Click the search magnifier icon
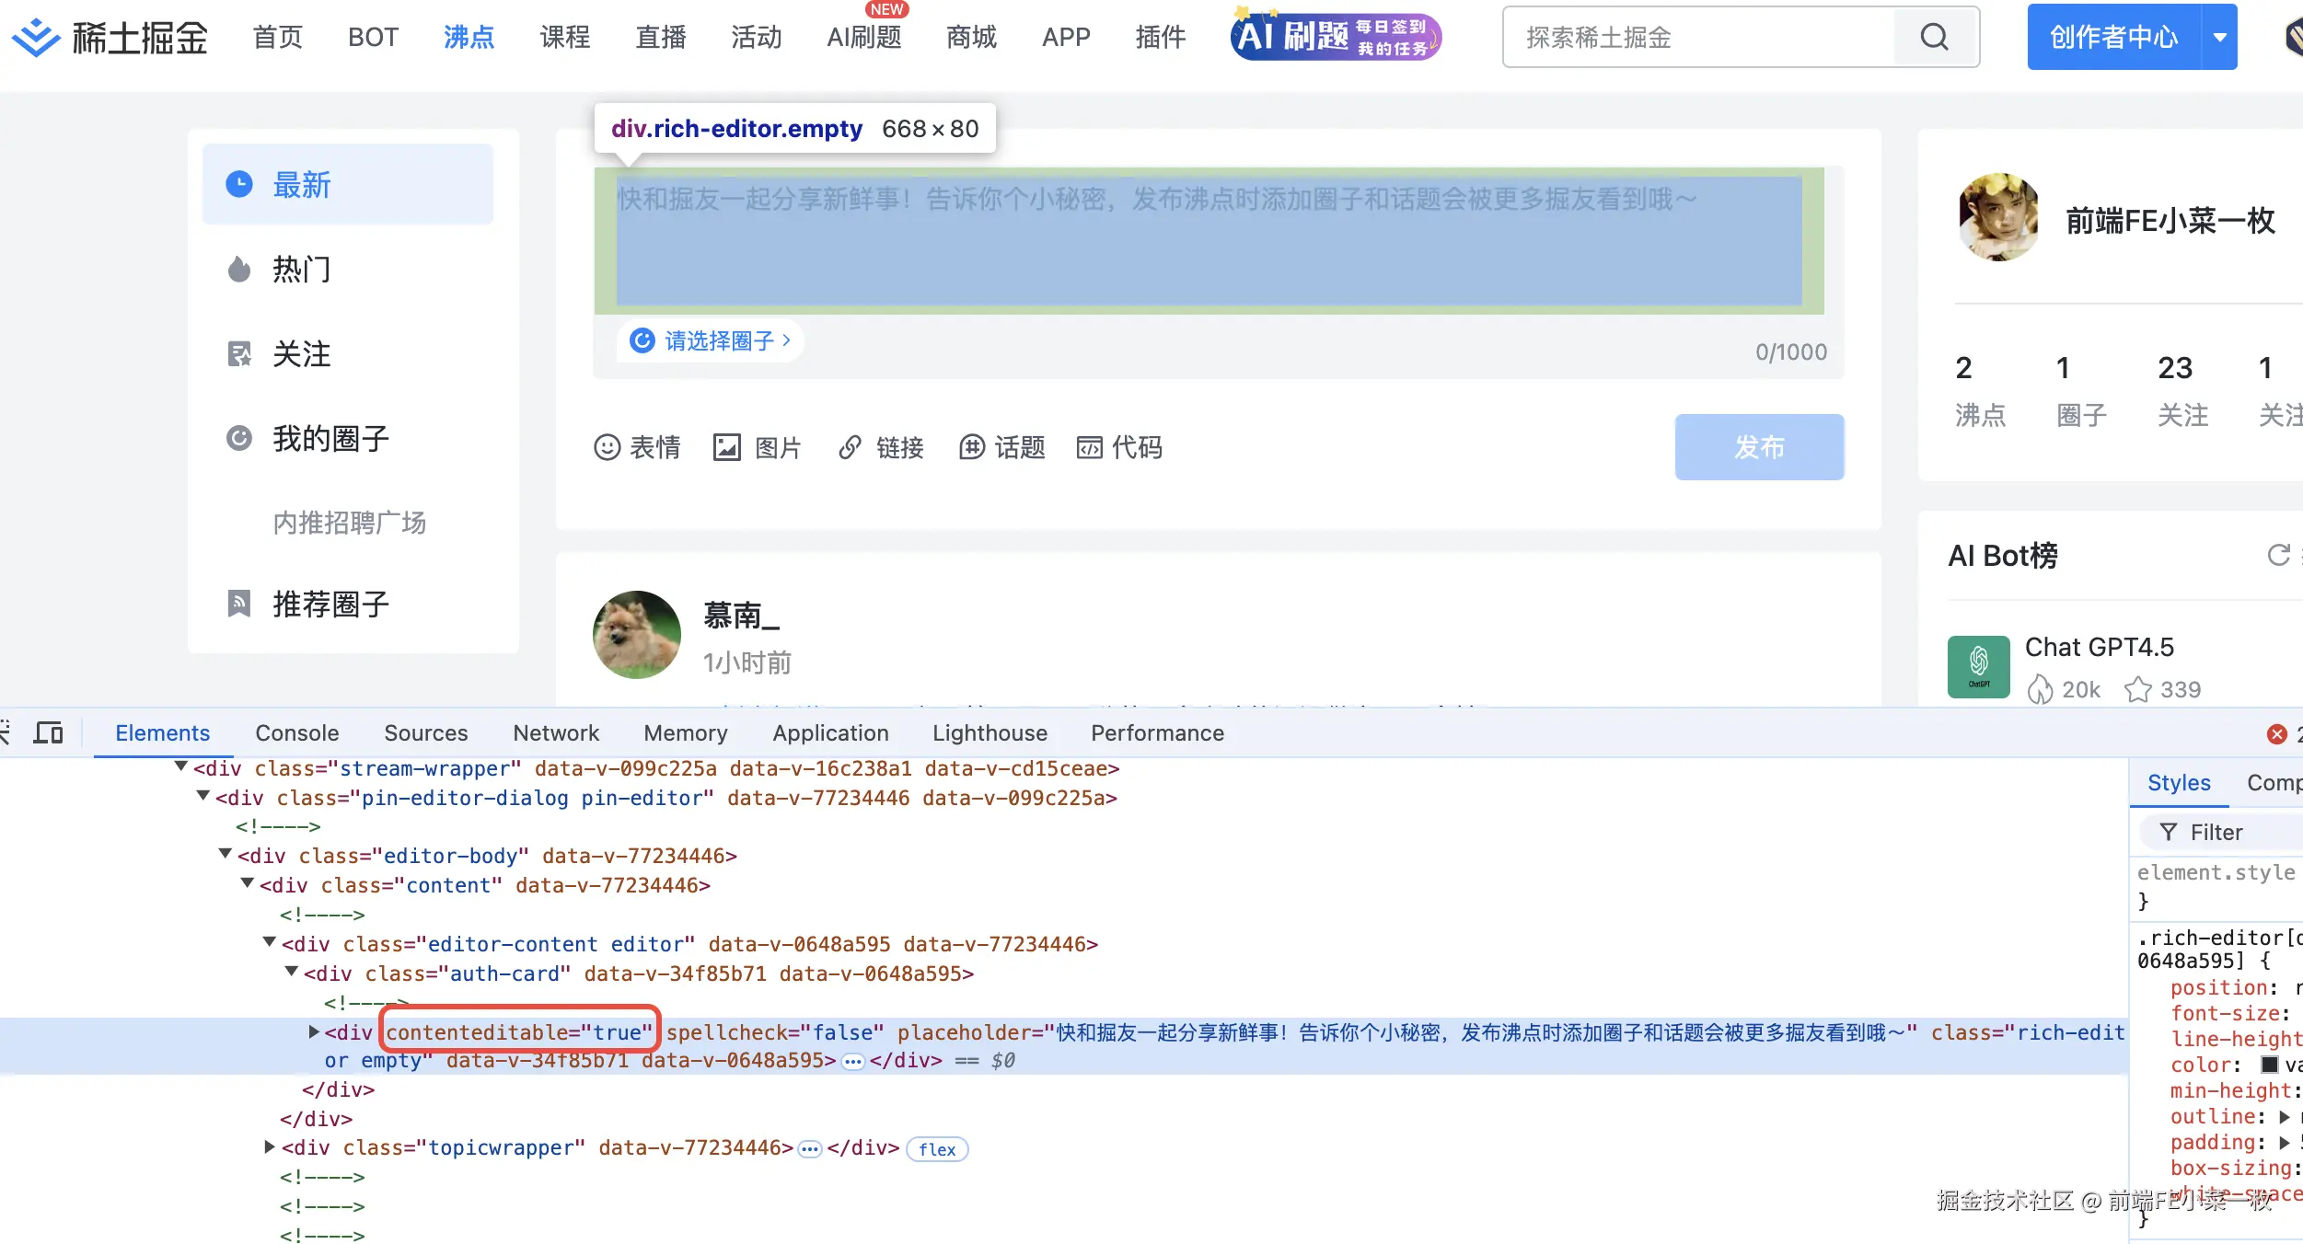This screenshot has height=1244, width=2303. coord(1934,37)
